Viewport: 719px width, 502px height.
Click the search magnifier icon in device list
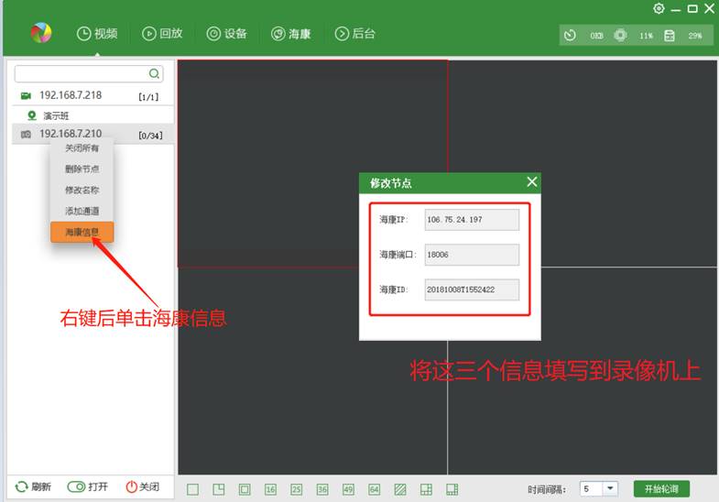pos(155,73)
